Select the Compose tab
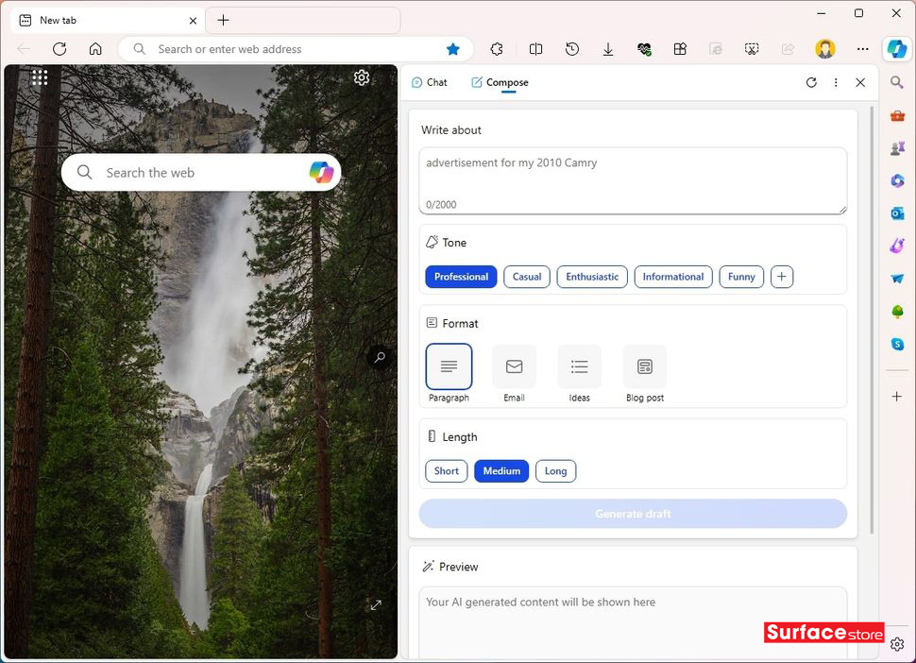Image resolution: width=916 pixels, height=663 pixels. (x=500, y=83)
